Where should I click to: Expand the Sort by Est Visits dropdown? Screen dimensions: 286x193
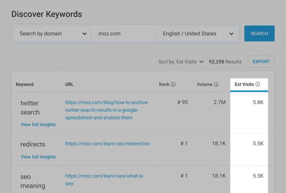(181, 62)
